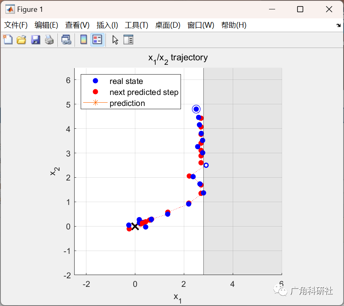Click the Print Figure icon
Screen dimensions: 344x306
click(x=49, y=40)
